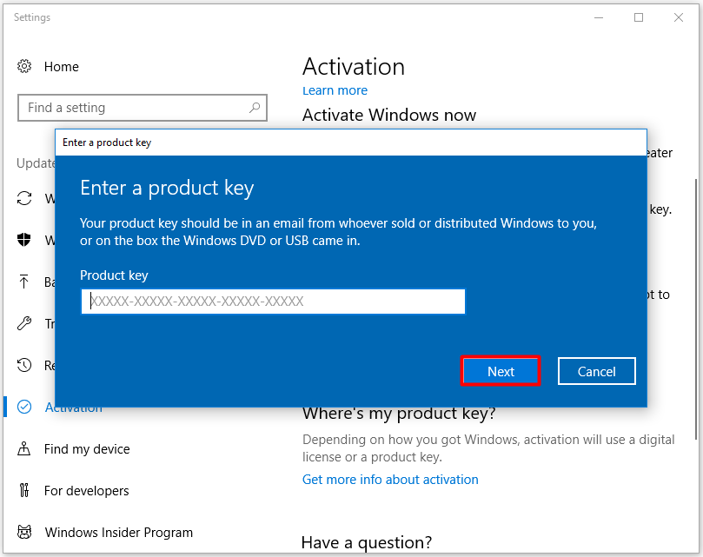Viewport: 703px width, 557px height.
Task: Click the Activation checkmark circle icon
Action: click(x=24, y=407)
